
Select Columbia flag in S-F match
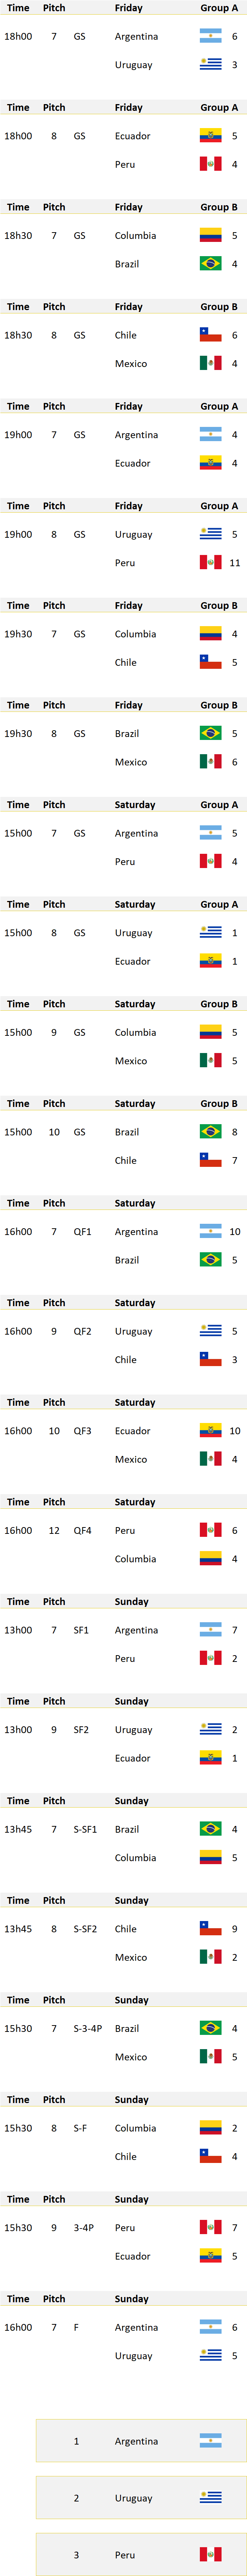click(x=210, y=2128)
